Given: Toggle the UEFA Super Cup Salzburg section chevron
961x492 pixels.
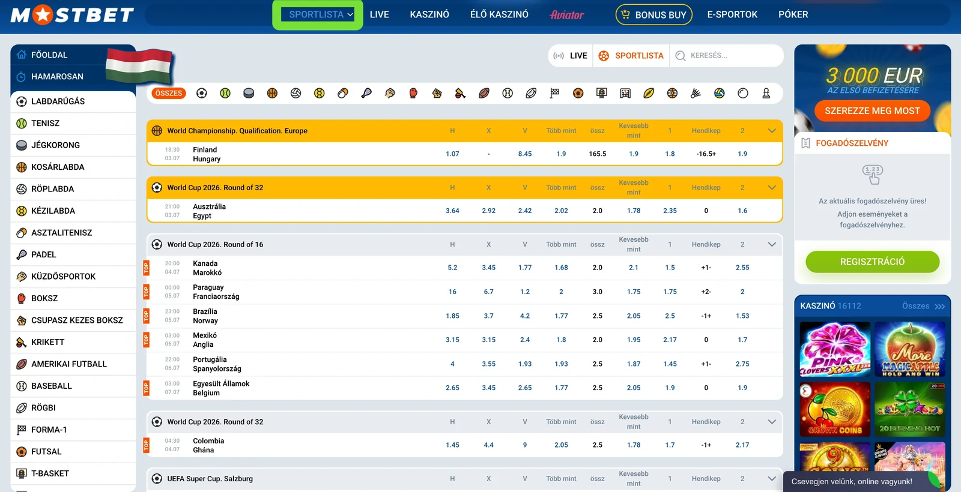Looking at the screenshot, I should pos(772,479).
